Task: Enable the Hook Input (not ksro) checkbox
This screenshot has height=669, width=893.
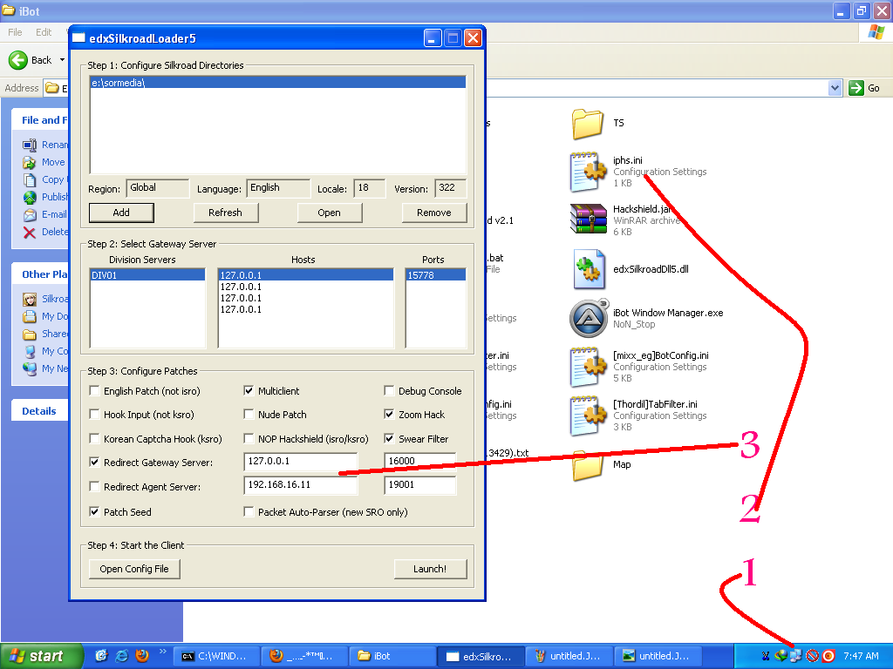Action: coord(94,415)
